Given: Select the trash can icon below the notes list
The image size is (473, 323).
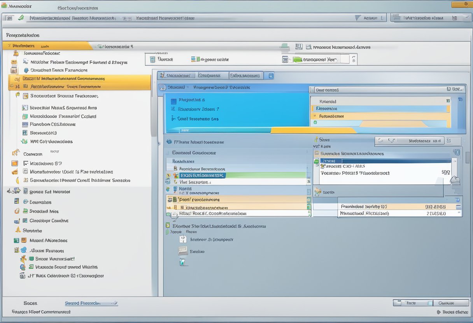Looking at the screenshot, I should pos(182,262).
